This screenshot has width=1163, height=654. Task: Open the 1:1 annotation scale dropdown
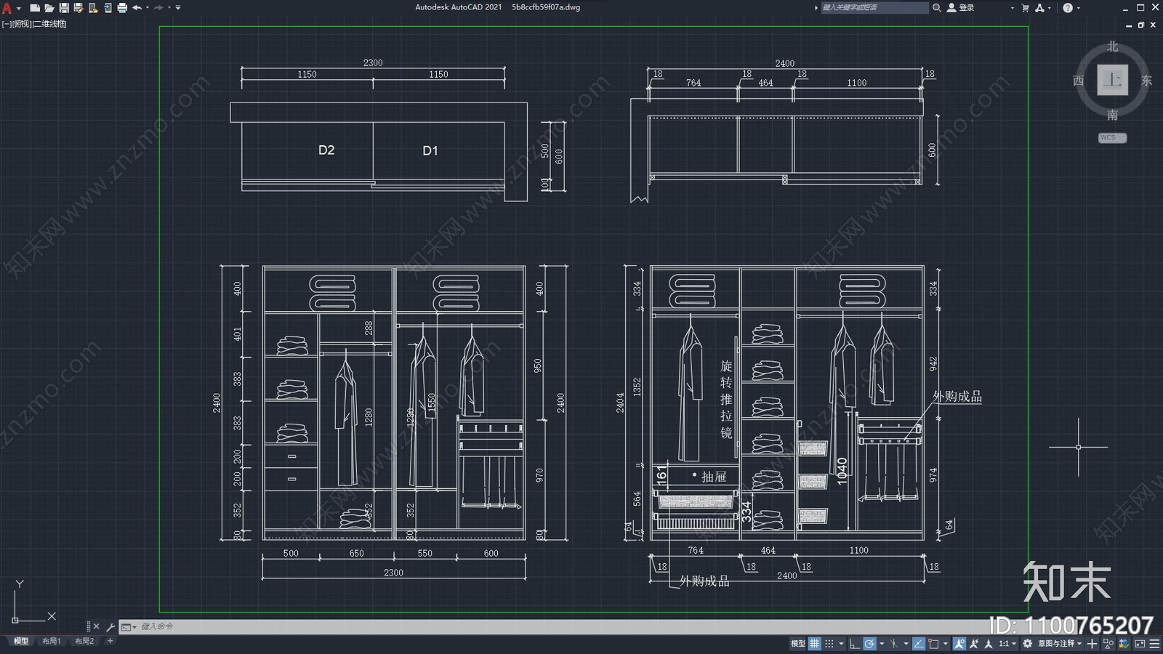pyautogui.click(x=1007, y=643)
